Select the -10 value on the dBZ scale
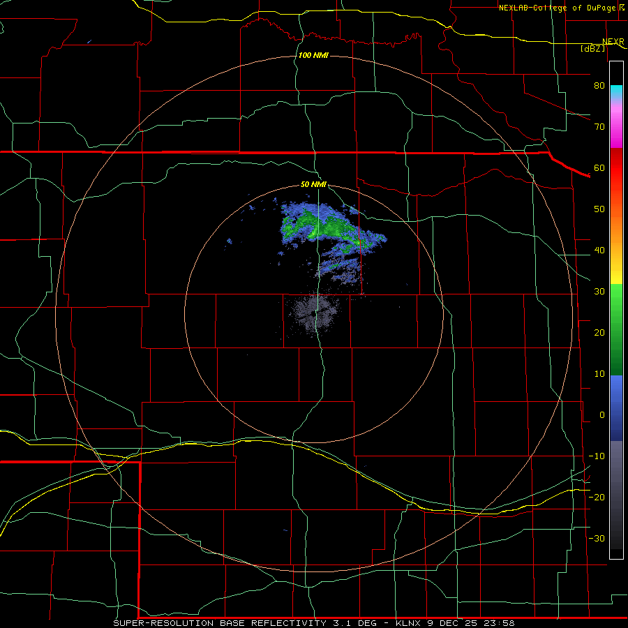This screenshot has height=628, width=628. pyautogui.click(x=597, y=456)
